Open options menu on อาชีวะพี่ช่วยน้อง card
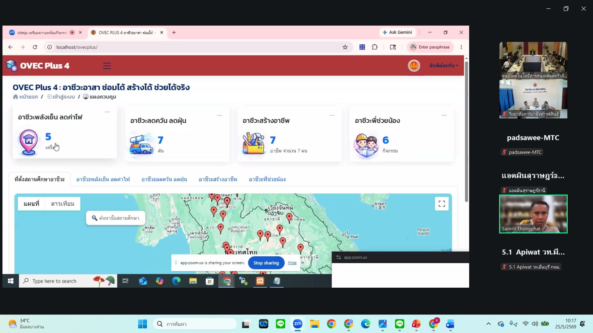Screen dimensions: 593x333 pyautogui.click(x=444, y=115)
